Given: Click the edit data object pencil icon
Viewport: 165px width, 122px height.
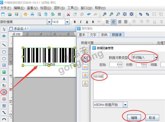Looking at the screenshot, I should (85, 58).
